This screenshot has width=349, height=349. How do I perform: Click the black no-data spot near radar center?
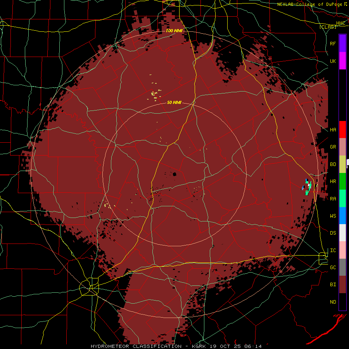pyautogui.click(x=174, y=174)
